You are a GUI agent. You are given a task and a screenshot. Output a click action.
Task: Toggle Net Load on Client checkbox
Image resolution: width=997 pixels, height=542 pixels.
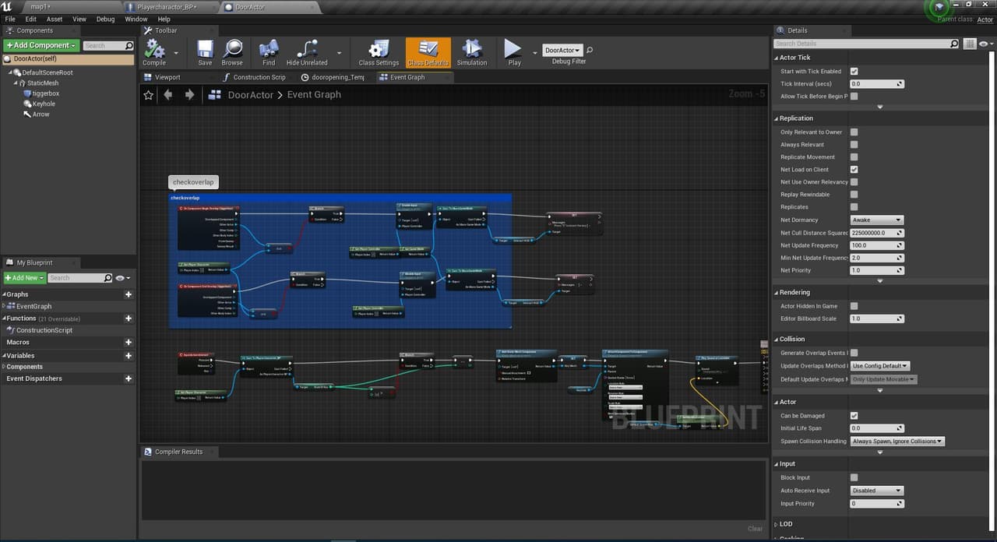click(854, 169)
